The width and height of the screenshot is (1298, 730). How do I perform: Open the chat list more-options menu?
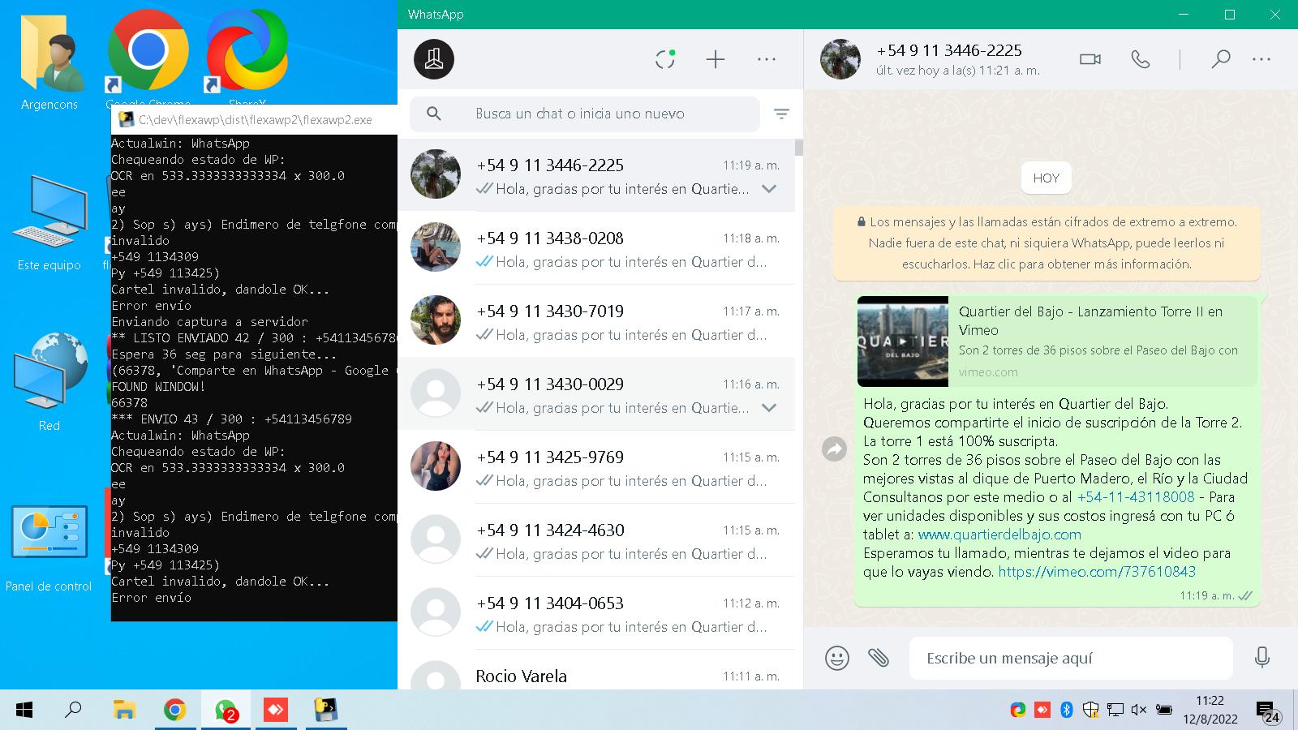click(767, 59)
